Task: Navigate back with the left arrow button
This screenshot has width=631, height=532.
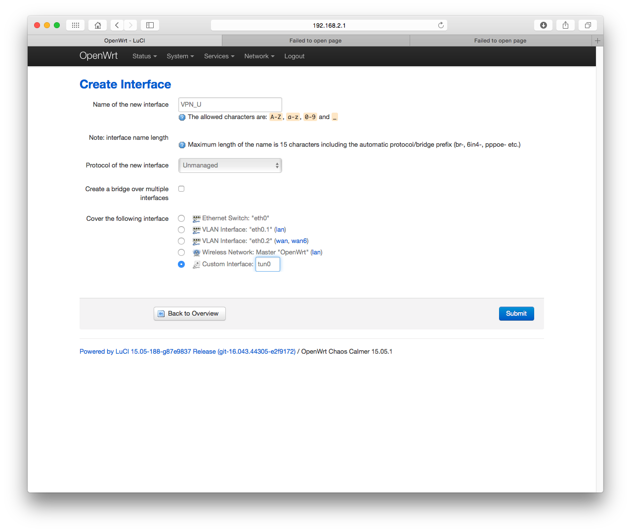Action: pyautogui.click(x=117, y=25)
